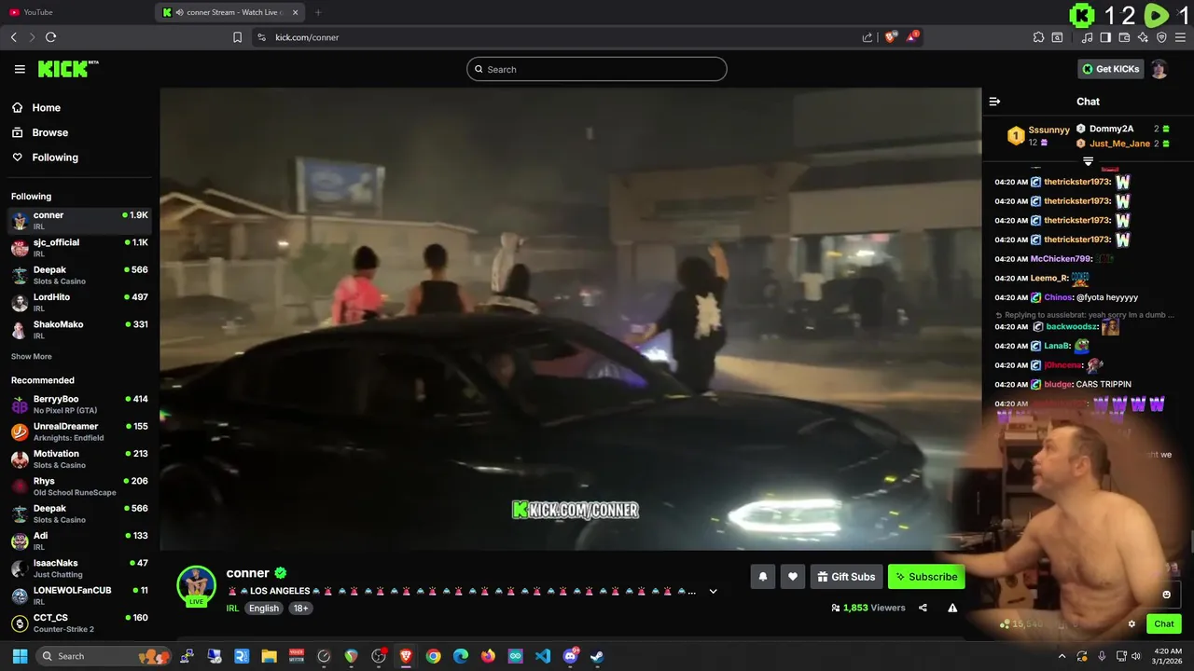Show hidden system tray icons
Viewport: 1194px width, 671px height.
pyautogui.click(x=1062, y=656)
